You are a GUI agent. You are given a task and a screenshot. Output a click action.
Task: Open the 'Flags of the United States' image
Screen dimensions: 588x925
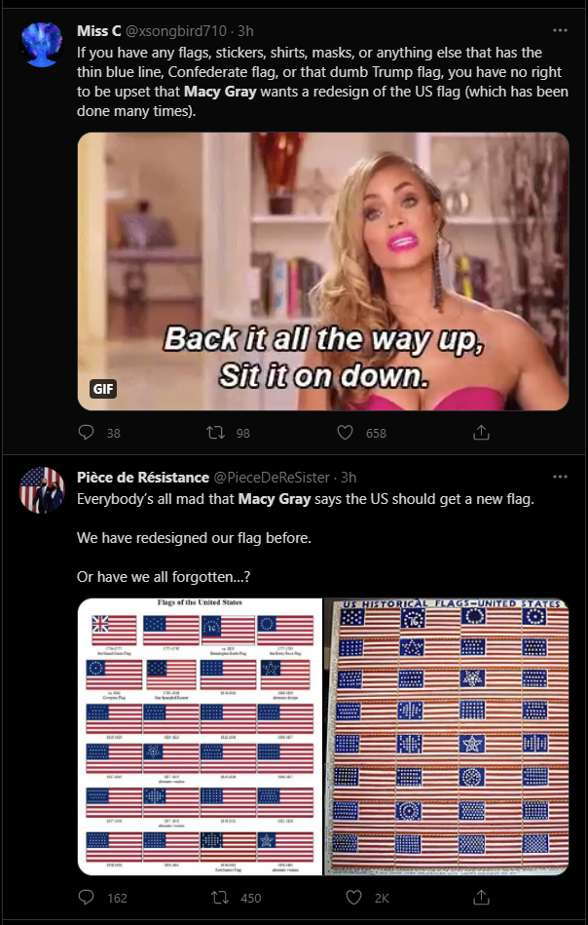(200, 736)
